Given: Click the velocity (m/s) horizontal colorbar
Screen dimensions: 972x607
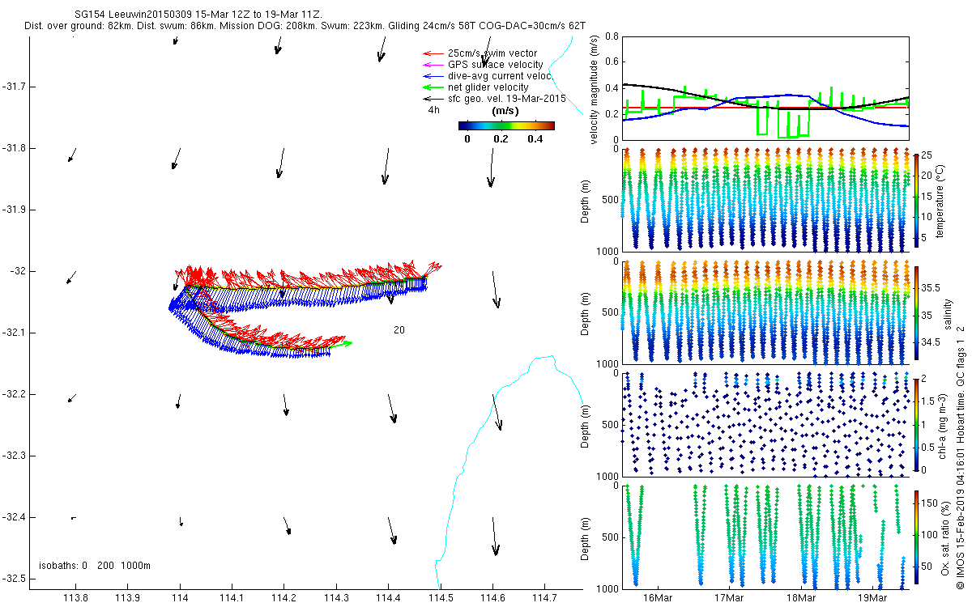Looking at the screenshot, I should [x=506, y=125].
